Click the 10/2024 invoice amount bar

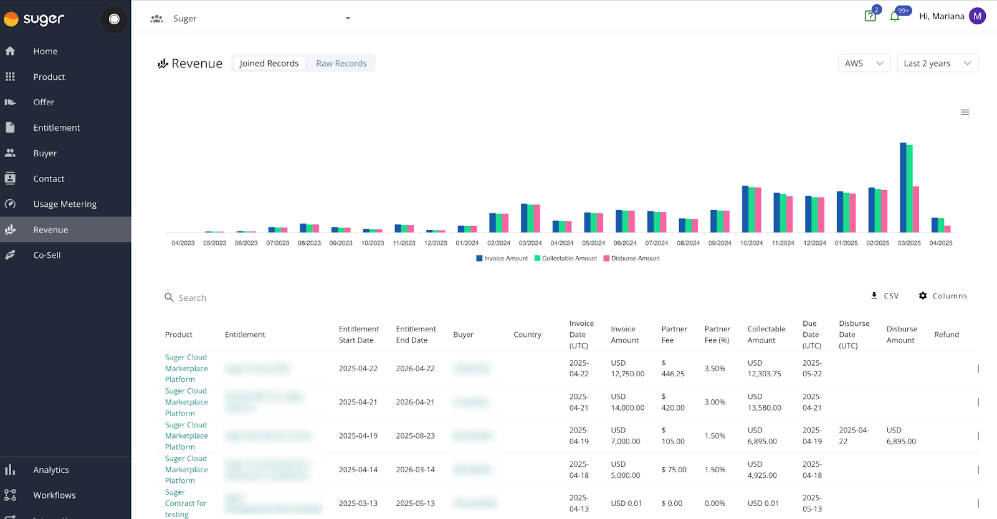pos(745,209)
